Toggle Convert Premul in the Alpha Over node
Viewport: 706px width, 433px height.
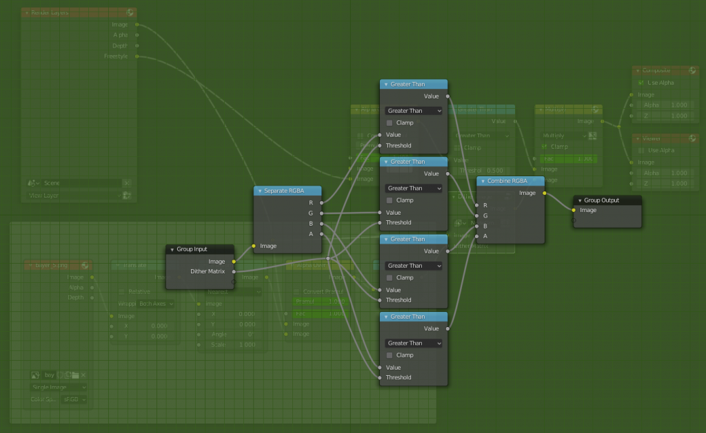(x=296, y=292)
